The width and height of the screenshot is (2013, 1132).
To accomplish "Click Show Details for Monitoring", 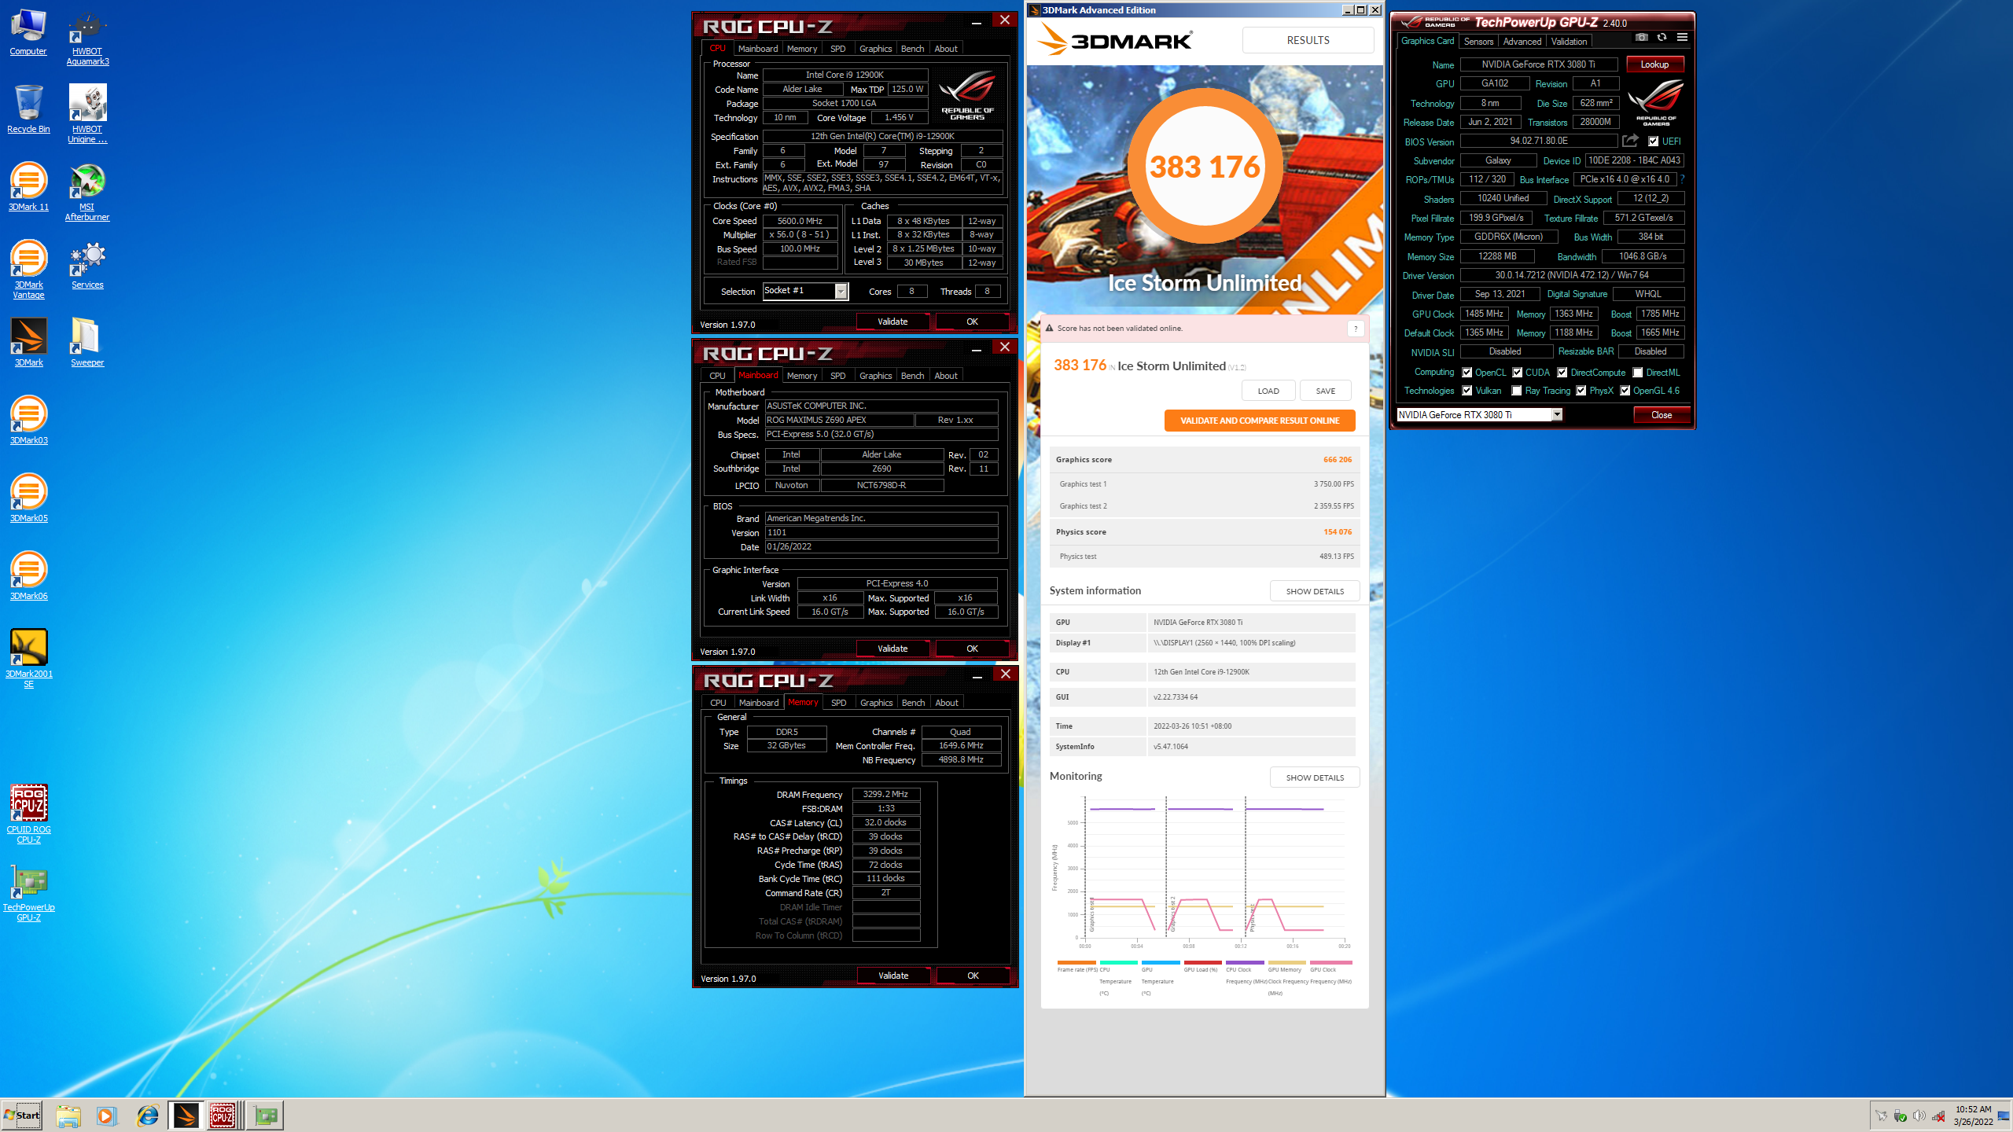I will click(1315, 777).
